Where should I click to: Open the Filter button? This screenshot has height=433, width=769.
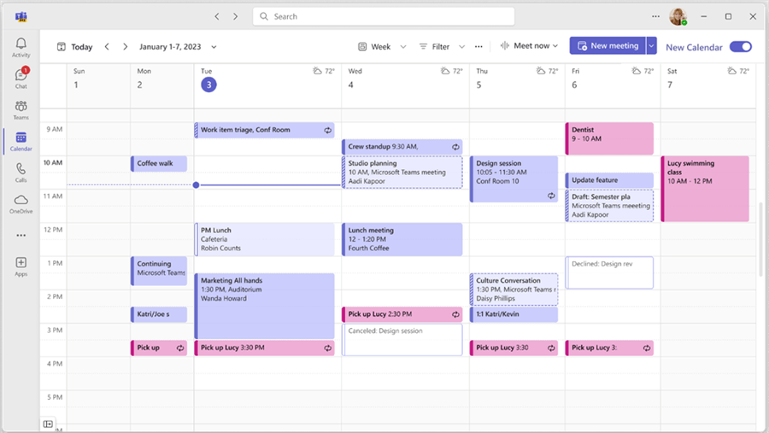click(x=435, y=47)
